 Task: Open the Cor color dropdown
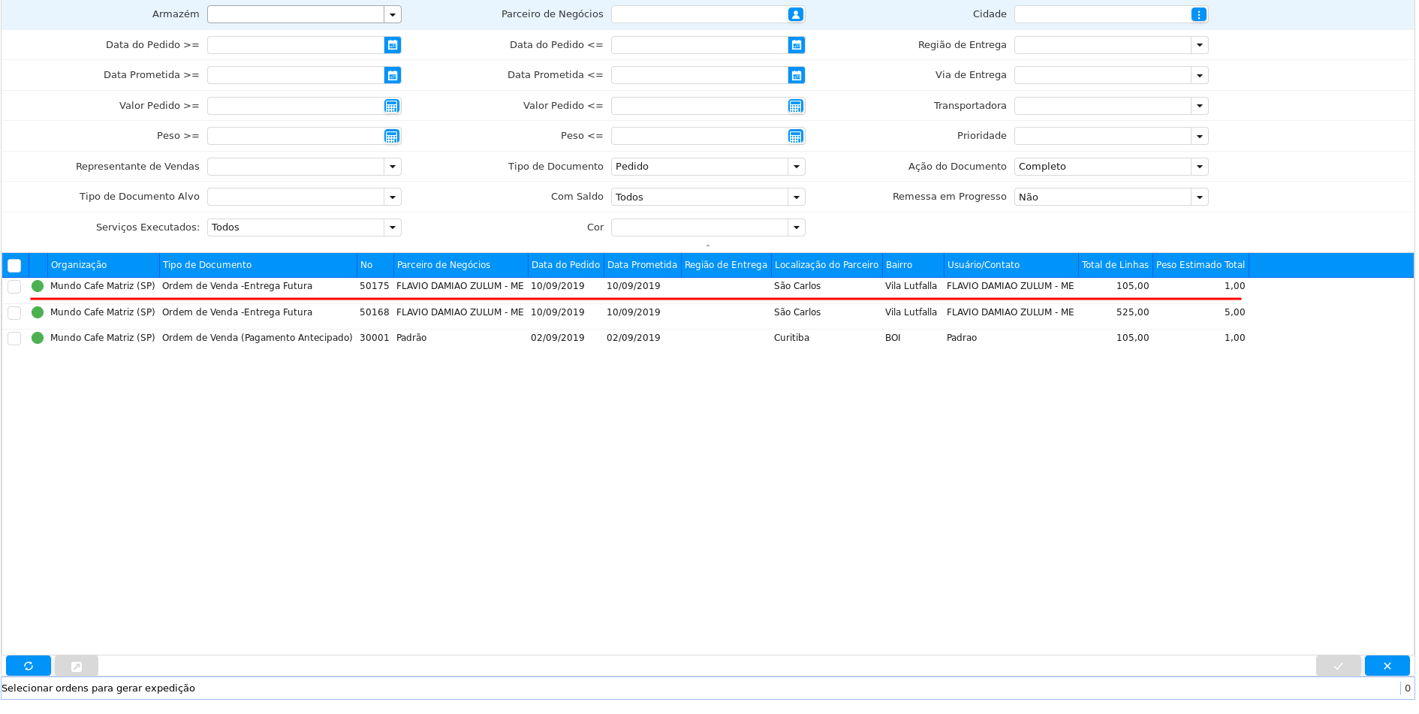point(796,227)
